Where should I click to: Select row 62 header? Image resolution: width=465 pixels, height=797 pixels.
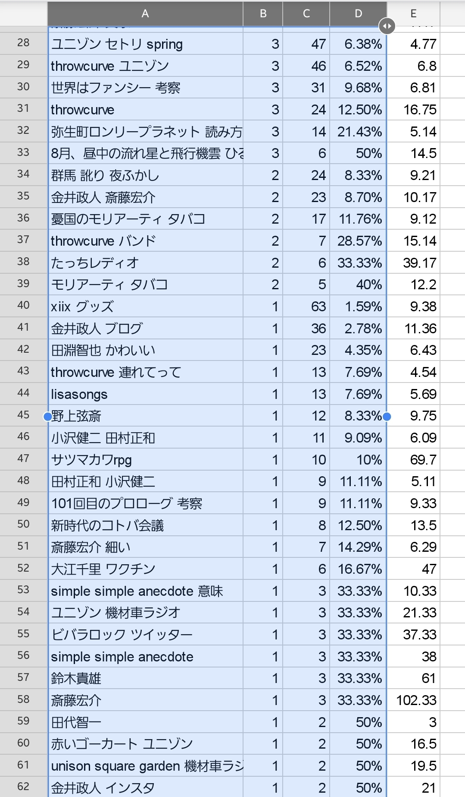click(24, 787)
